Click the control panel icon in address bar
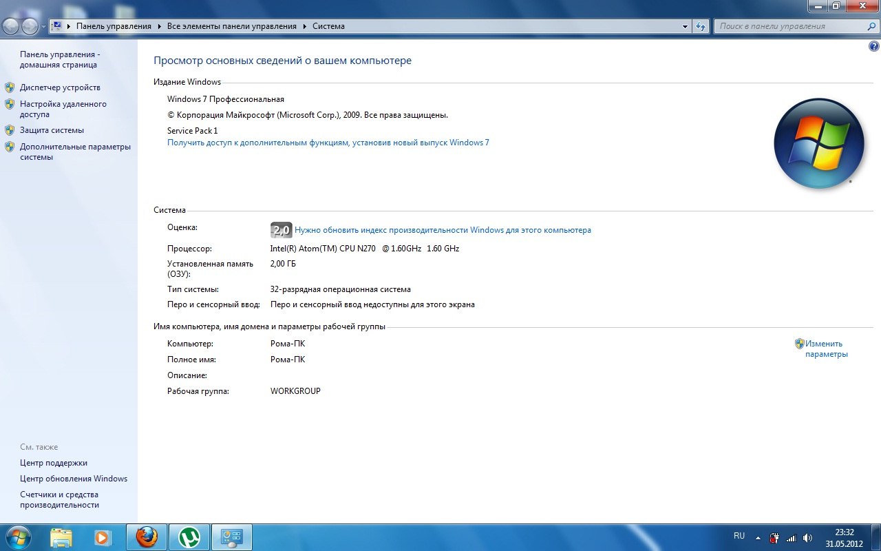 57,26
